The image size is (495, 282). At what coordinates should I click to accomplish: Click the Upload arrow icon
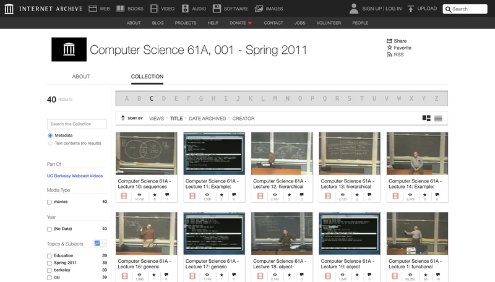(x=410, y=9)
